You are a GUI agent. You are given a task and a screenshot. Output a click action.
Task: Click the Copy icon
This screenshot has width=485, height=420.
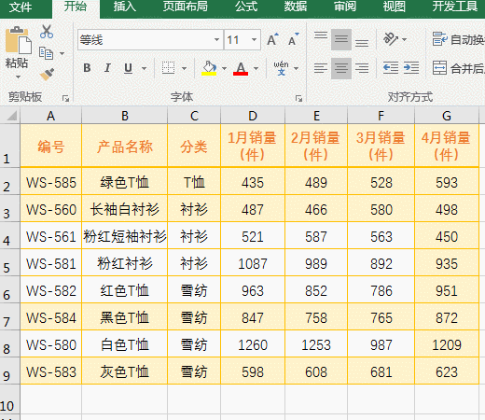click(x=46, y=53)
